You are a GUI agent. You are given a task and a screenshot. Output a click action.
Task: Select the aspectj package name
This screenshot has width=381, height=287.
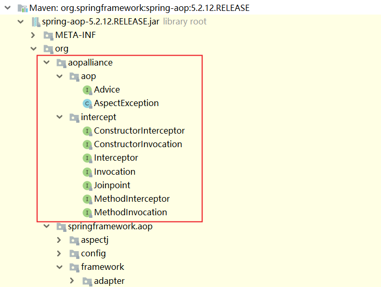[x=95, y=240]
